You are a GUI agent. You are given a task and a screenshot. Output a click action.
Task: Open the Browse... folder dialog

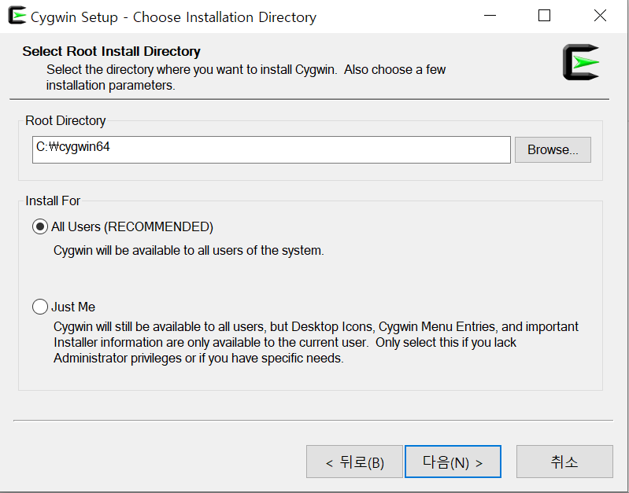553,149
